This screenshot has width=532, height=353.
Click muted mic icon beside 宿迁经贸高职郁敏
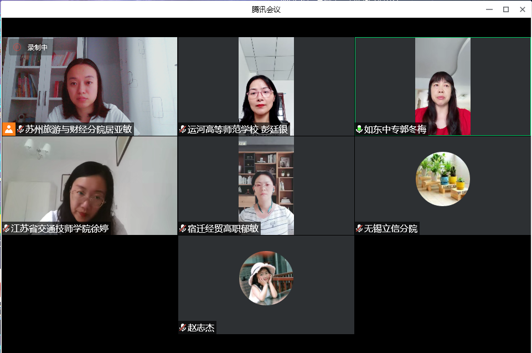pos(183,228)
